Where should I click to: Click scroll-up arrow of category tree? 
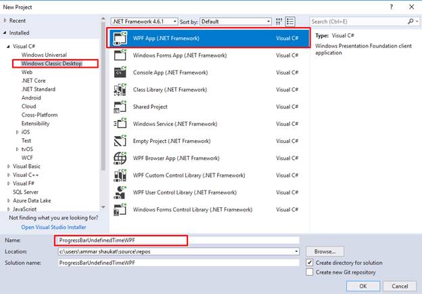coord(103,18)
